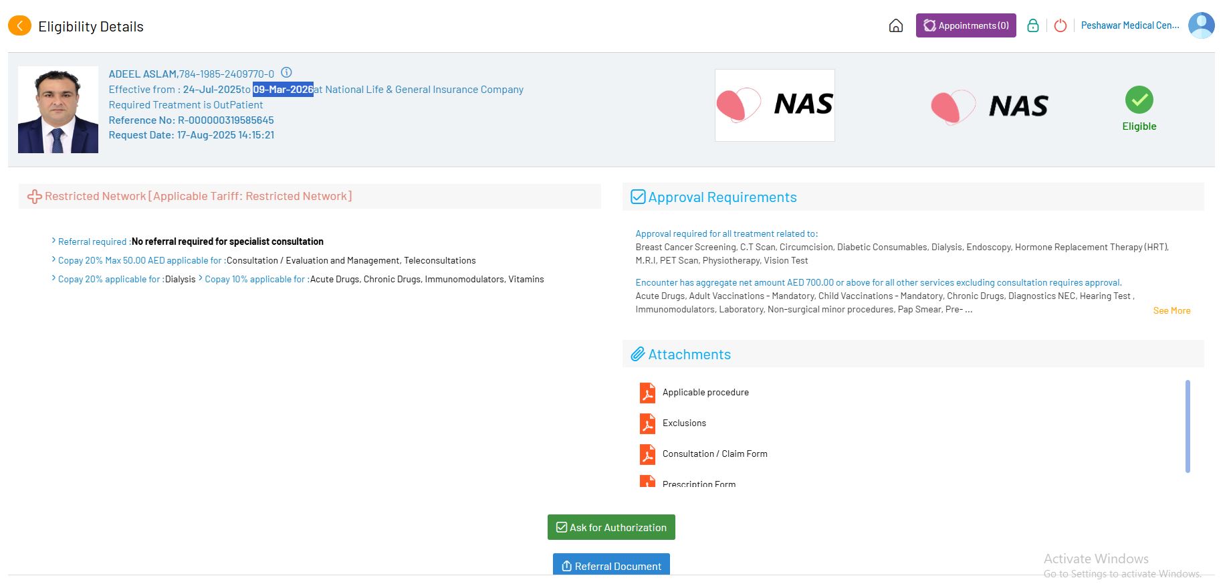The image size is (1231, 588).
Task: Click the Attachments paperclip icon
Action: pos(638,354)
